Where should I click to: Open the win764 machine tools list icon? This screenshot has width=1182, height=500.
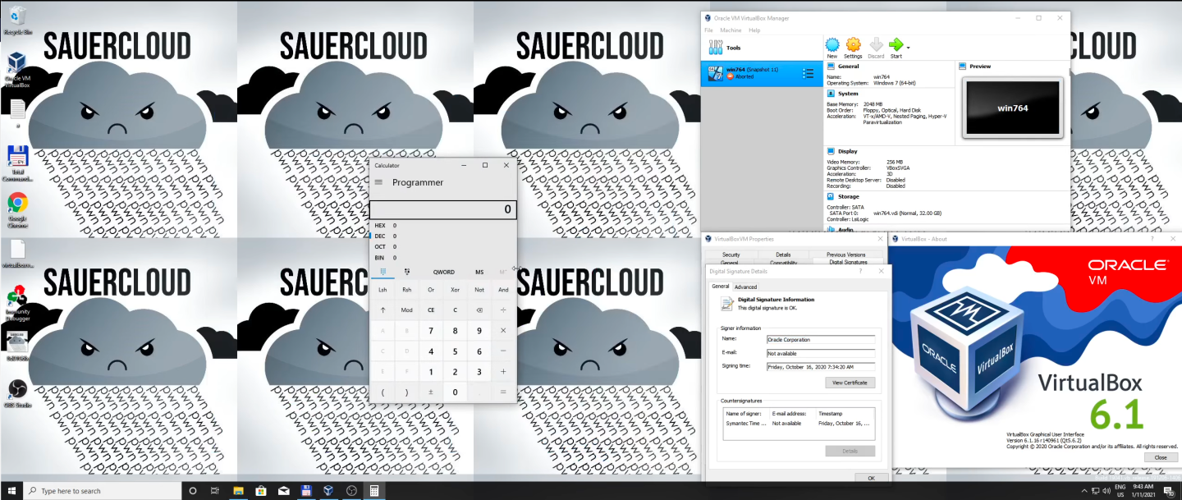pyautogui.click(x=809, y=74)
